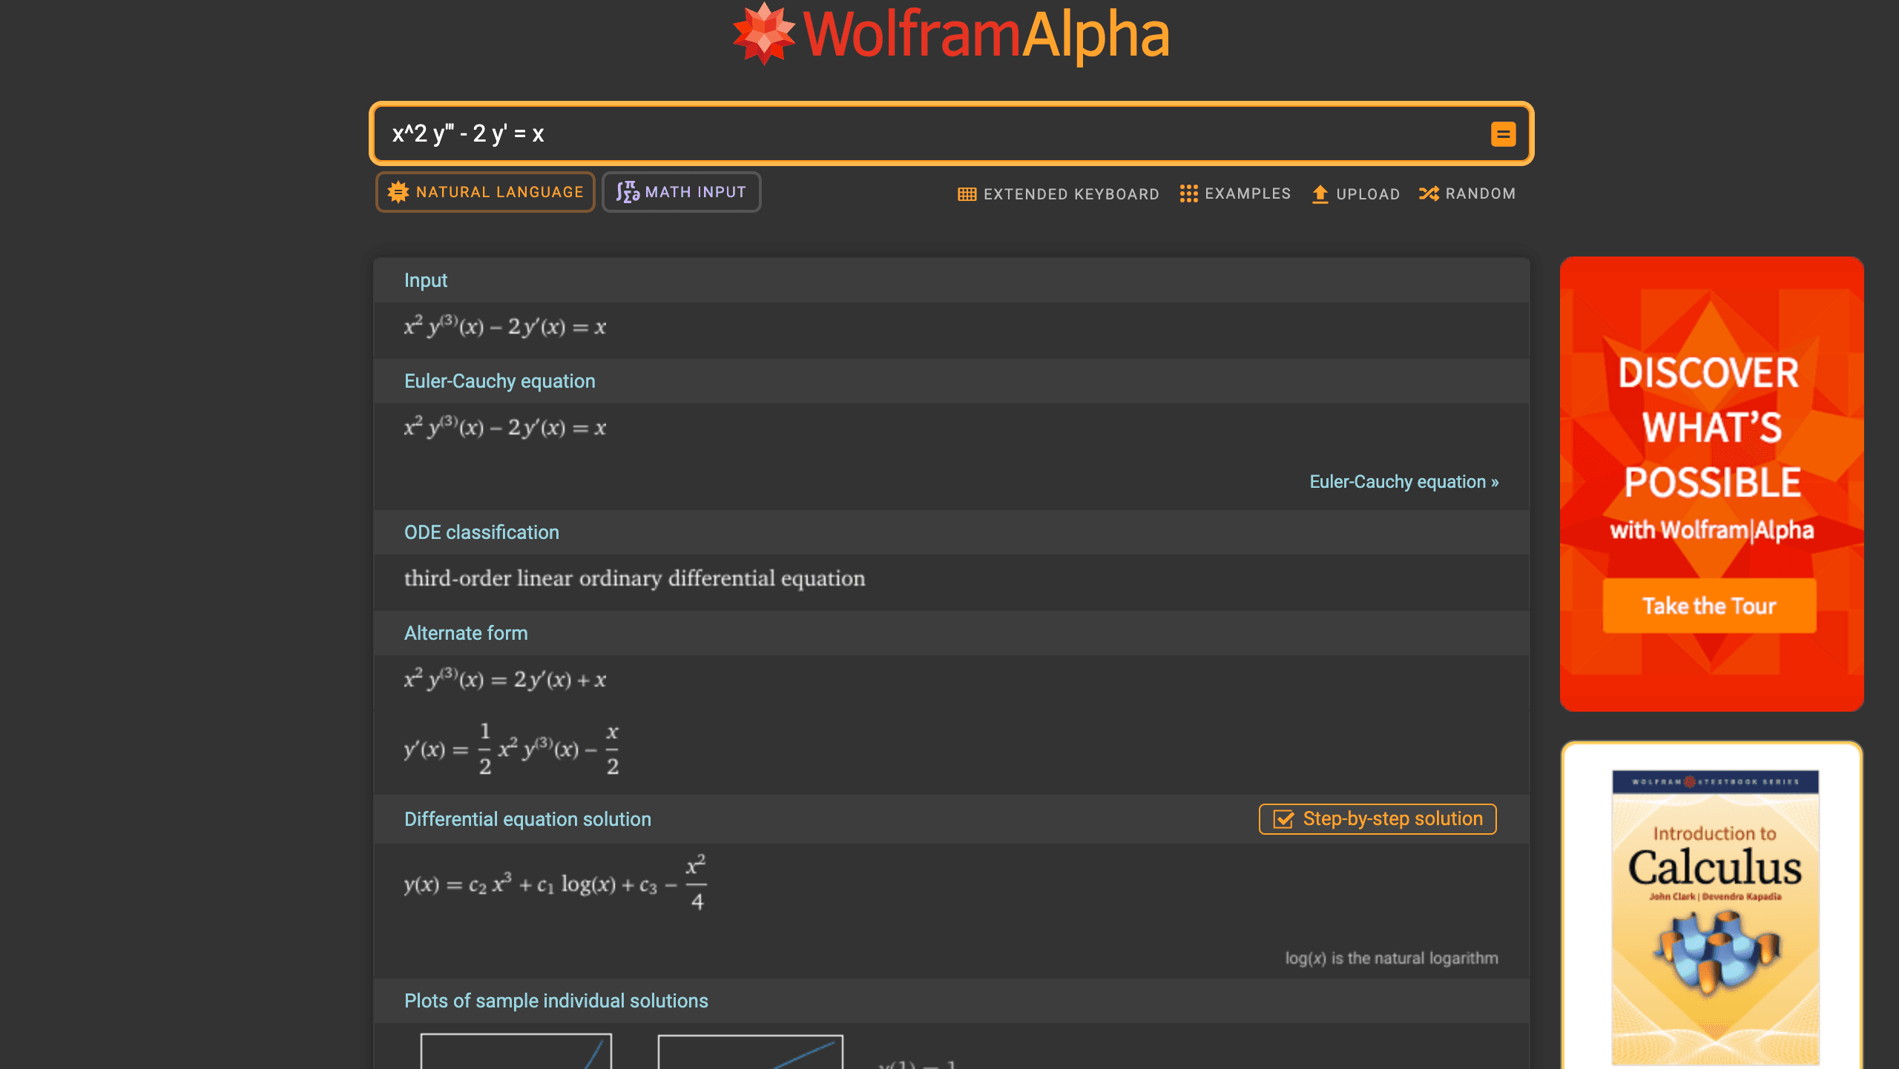Switch to Math Input mode

(x=681, y=191)
